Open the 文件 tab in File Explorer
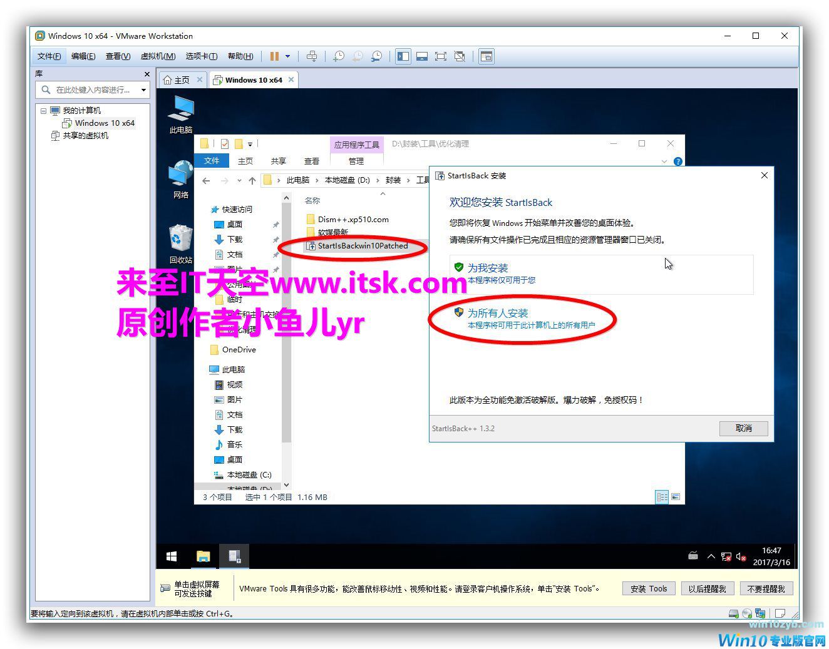Image resolution: width=829 pixels, height=649 pixels. pyautogui.click(x=212, y=161)
